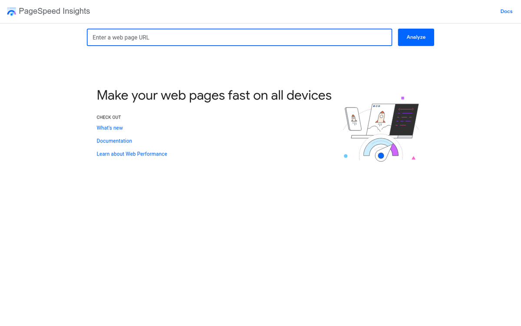Open the What's new link
The height and width of the screenshot is (326, 521).
coord(109,128)
